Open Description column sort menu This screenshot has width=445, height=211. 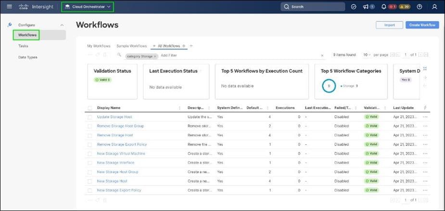[209, 108]
